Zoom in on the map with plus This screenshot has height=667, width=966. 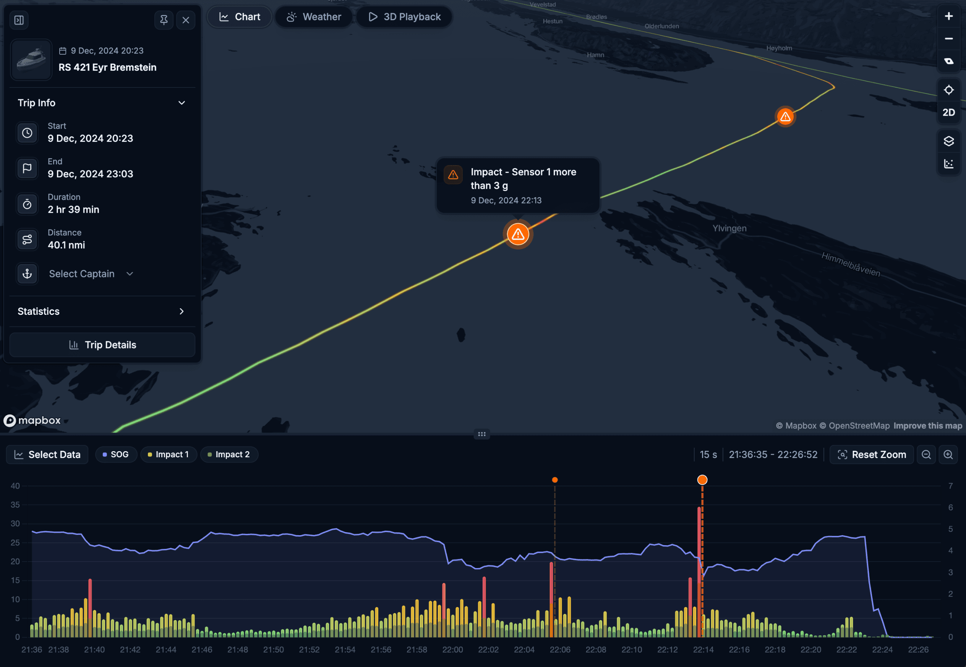948,16
